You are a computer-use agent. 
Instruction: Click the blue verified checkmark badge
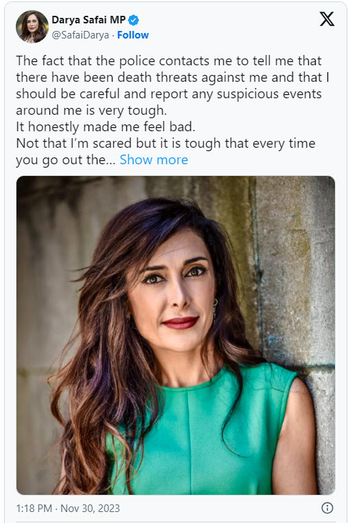[x=134, y=21]
